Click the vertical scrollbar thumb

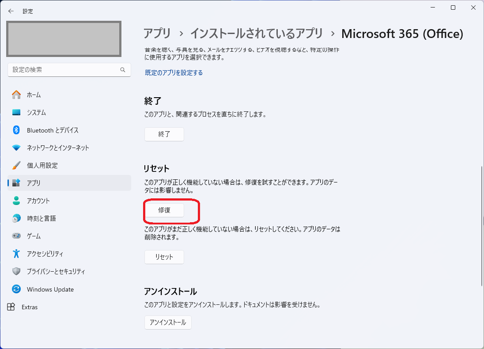[482, 226]
